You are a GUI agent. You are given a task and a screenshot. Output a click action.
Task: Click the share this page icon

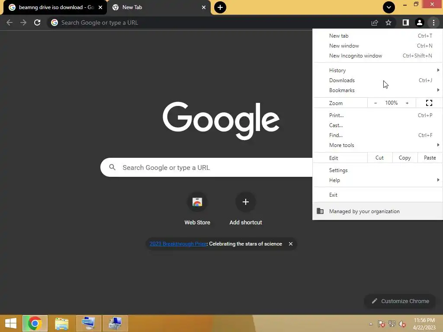tap(375, 22)
